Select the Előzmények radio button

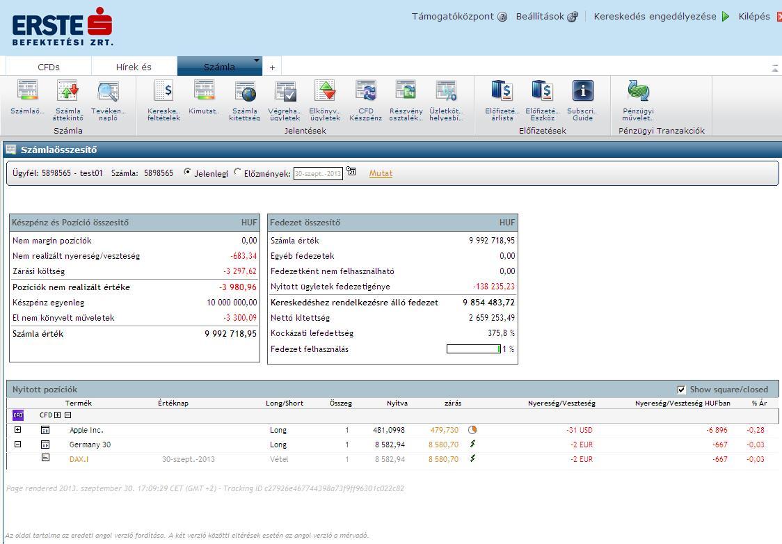(237, 172)
